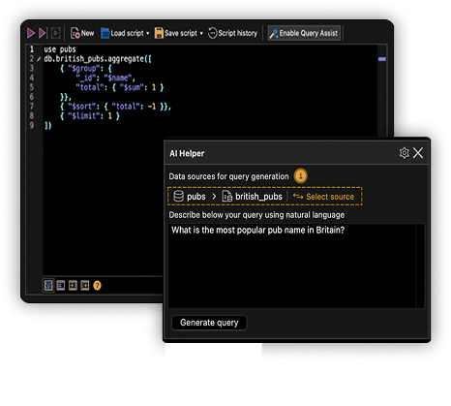Run the current statement with play-to-cursor icon
Viewport: 451px width, 406px height.
click(x=43, y=33)
